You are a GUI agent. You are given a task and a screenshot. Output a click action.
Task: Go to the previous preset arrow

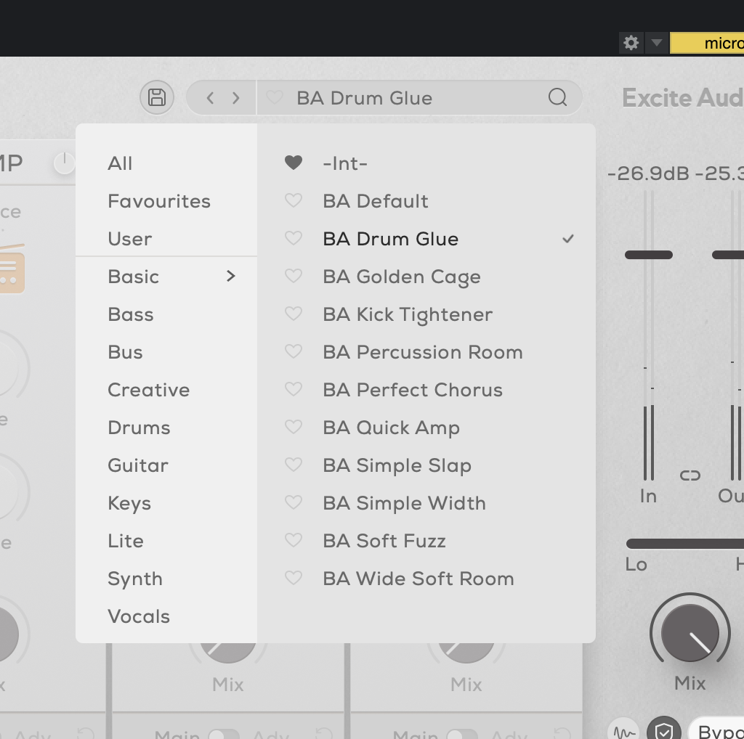coord(210,98)
